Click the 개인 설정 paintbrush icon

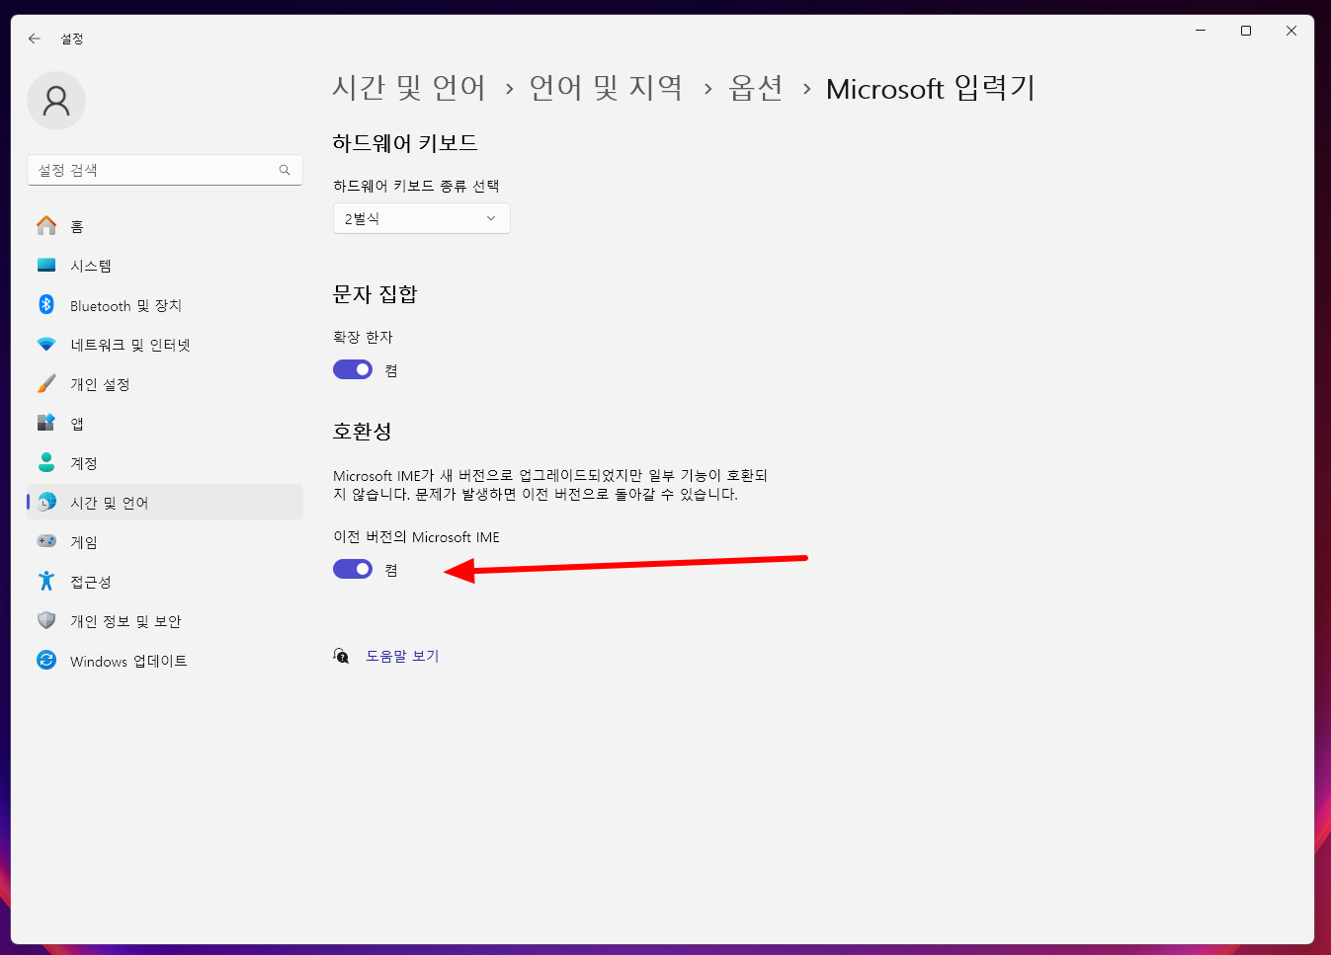[x=46, y=384]
